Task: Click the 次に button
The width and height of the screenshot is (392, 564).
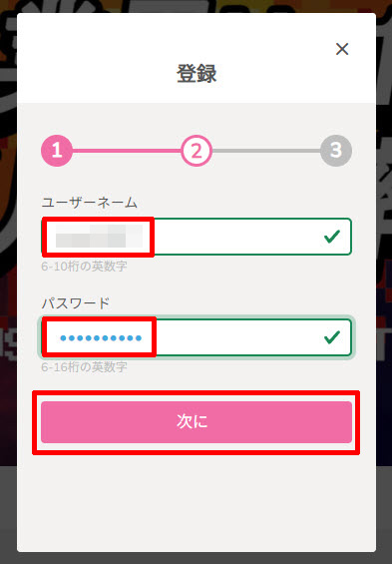Action: point(196,422)
